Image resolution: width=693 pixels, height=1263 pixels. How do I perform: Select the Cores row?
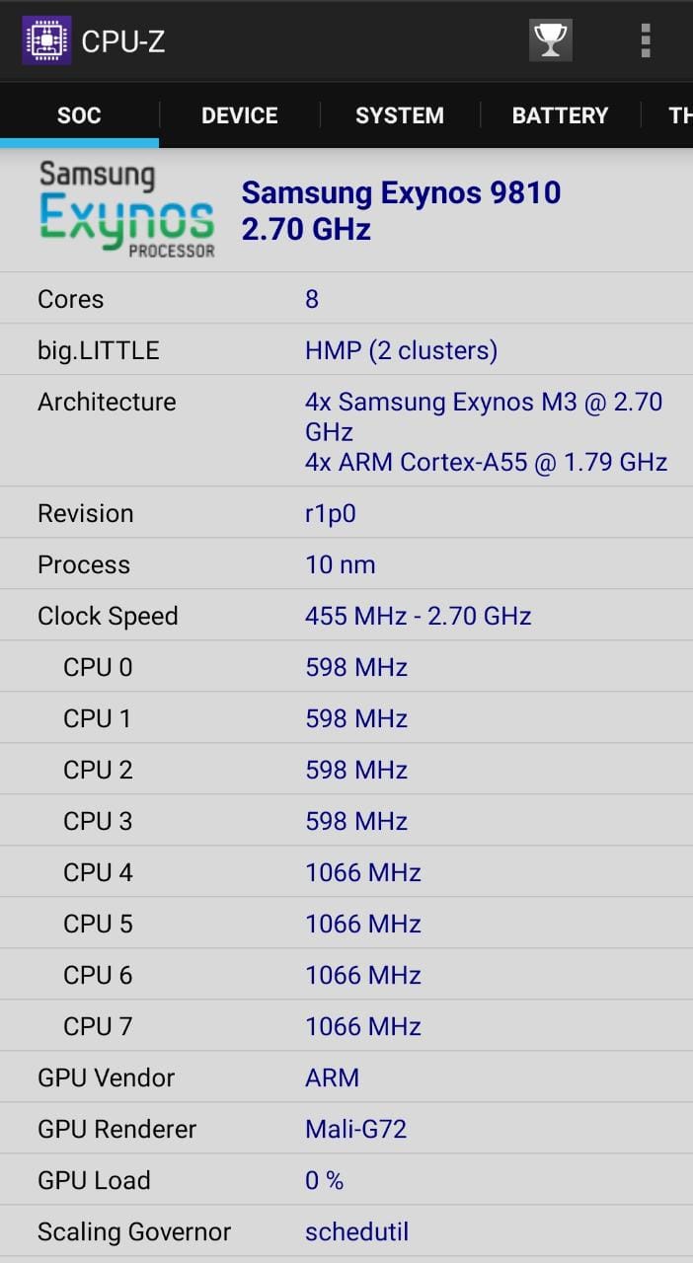click(x=346, y=299)
